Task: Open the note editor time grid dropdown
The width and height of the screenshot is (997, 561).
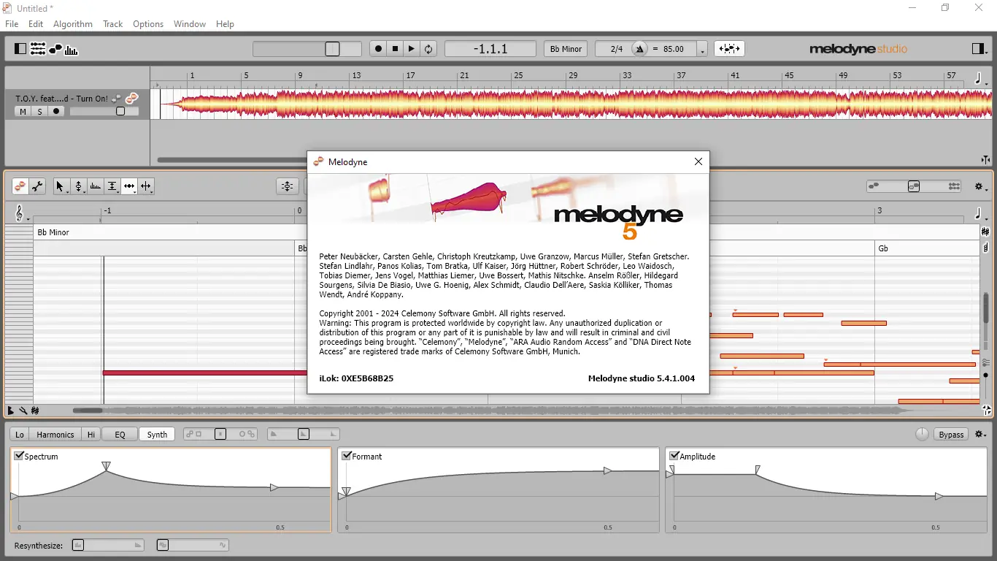Action: [x=980, y=214]
